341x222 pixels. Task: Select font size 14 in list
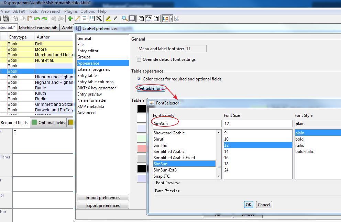(258, 152)
